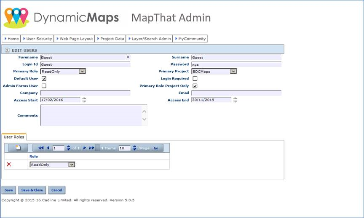Click the Login Id input field

85,64
